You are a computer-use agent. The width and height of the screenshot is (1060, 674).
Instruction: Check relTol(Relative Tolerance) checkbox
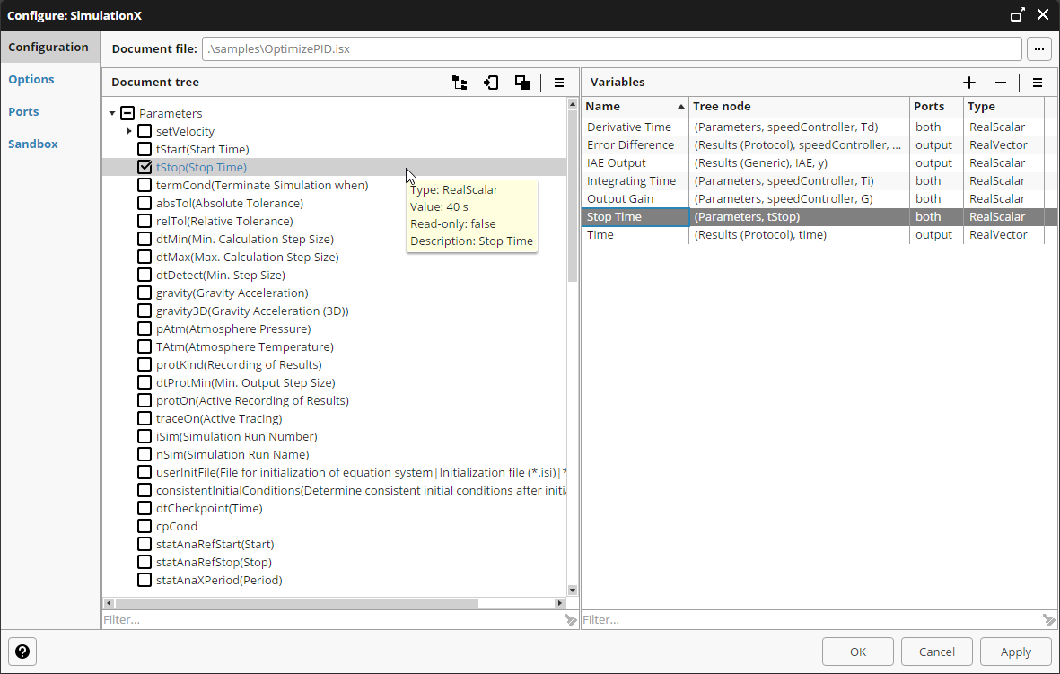144,221
